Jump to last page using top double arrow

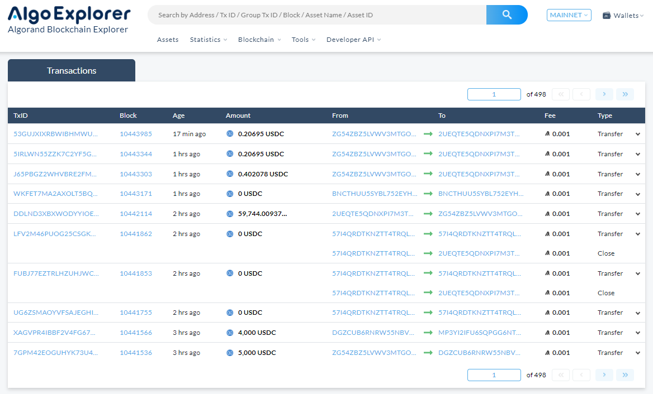coord(625,94)
